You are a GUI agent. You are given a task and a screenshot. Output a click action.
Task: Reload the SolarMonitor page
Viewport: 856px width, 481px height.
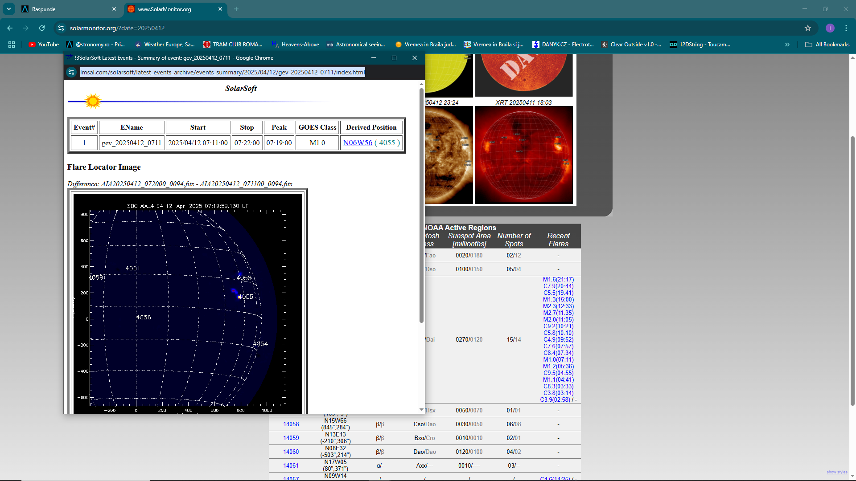click(42, 28)
